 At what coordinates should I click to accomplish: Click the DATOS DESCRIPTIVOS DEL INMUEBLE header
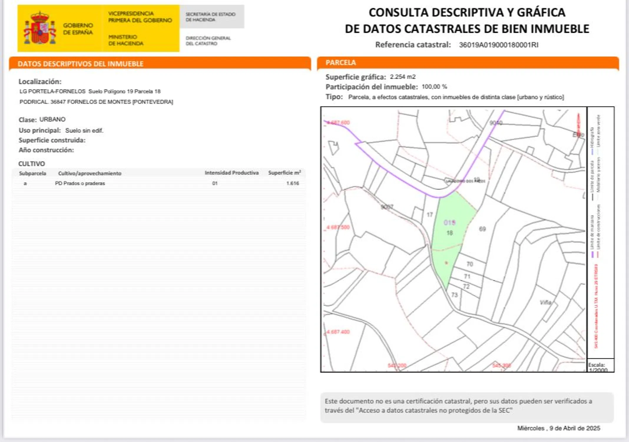[80, 64]
